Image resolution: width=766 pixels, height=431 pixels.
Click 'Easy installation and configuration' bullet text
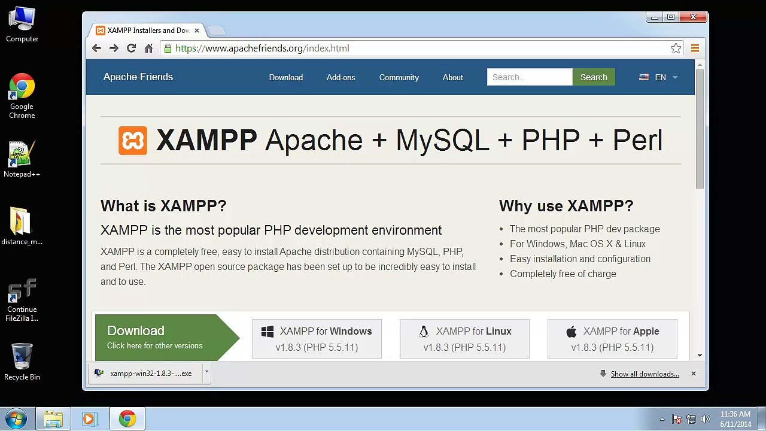[x=580, y=259]
